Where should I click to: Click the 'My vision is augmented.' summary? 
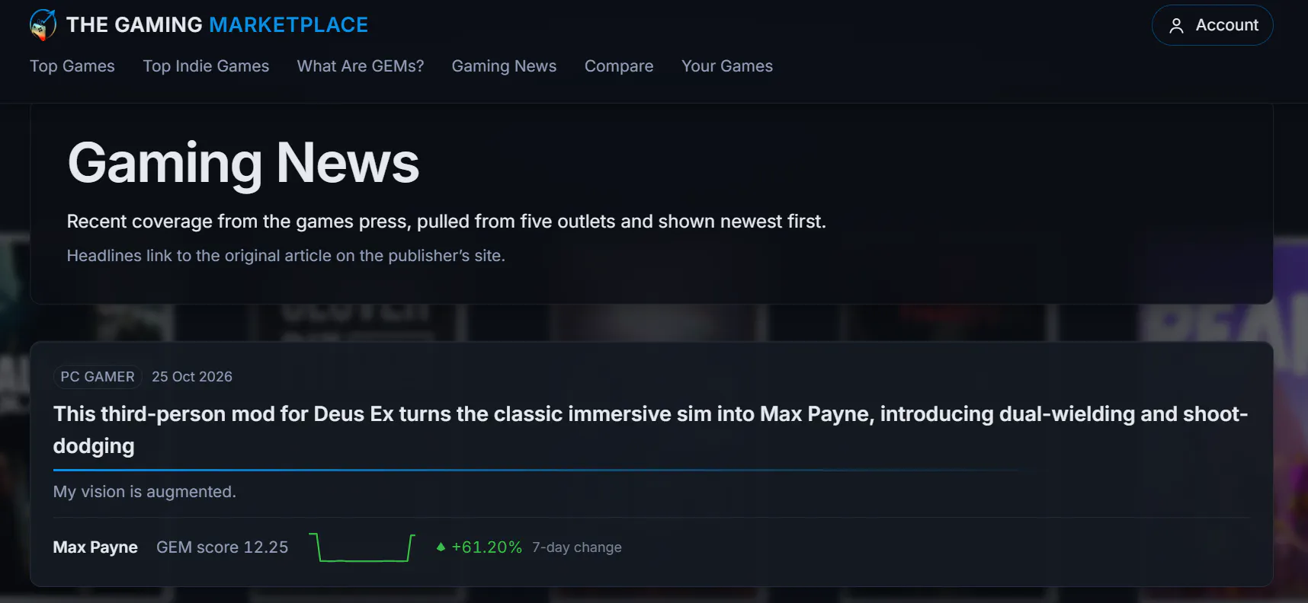click(x=145, y=492)
